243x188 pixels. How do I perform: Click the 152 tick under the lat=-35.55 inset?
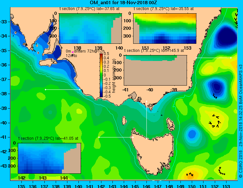167,48
